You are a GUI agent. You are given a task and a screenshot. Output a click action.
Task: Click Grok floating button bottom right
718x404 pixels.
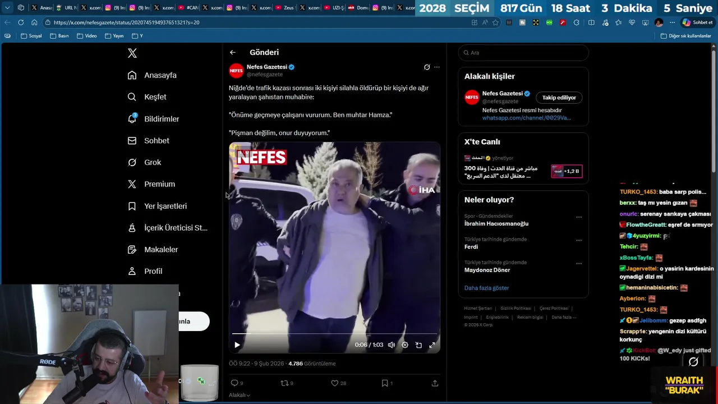[x=693, y=362]
